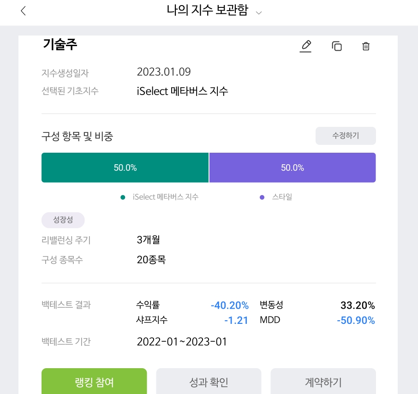Image resolution: width=418 pixels, height=394 pixels.
Task: Expand the 나의 지수 보관함 dropdown chevron
Action: click(x=258, y=12)
